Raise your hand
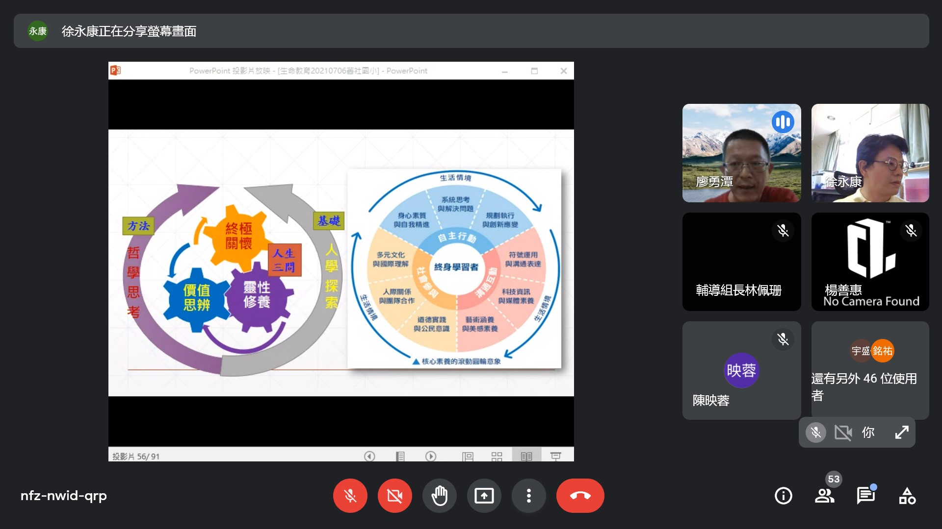Viewport: 942px width, 529px height. pos(439,496)
